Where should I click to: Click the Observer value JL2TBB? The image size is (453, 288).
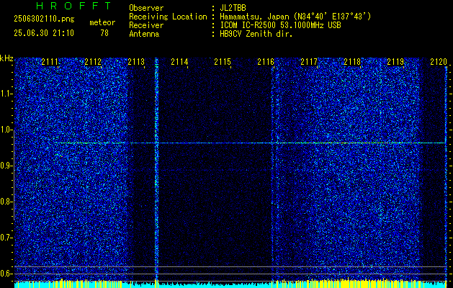233,8
